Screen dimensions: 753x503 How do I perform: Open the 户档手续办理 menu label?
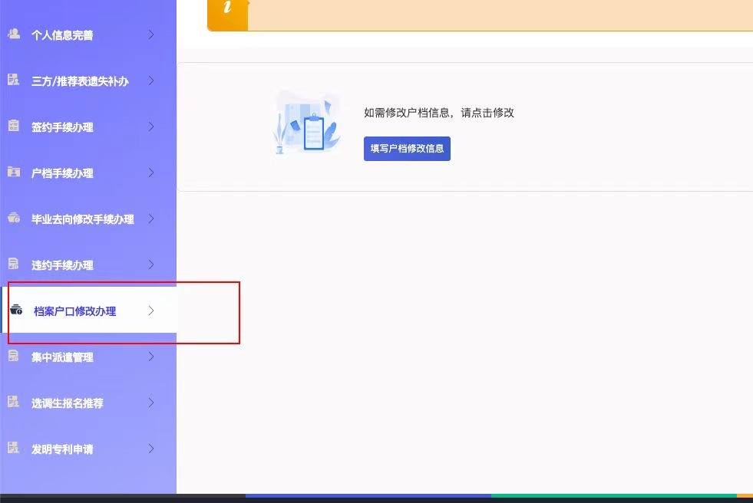pos(62,173)
